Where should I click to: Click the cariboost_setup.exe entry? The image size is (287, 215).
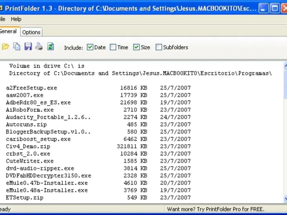pyautogui.click(x=38, y=139)
